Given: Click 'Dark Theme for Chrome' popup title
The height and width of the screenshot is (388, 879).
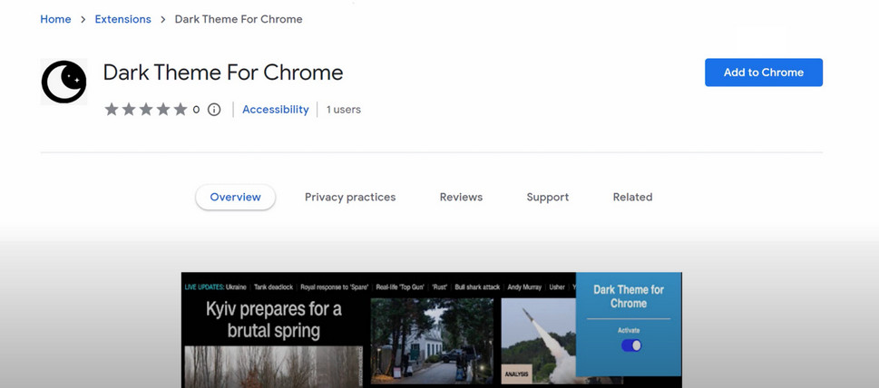Looking at the screenshot, I should tap(629, 296).
